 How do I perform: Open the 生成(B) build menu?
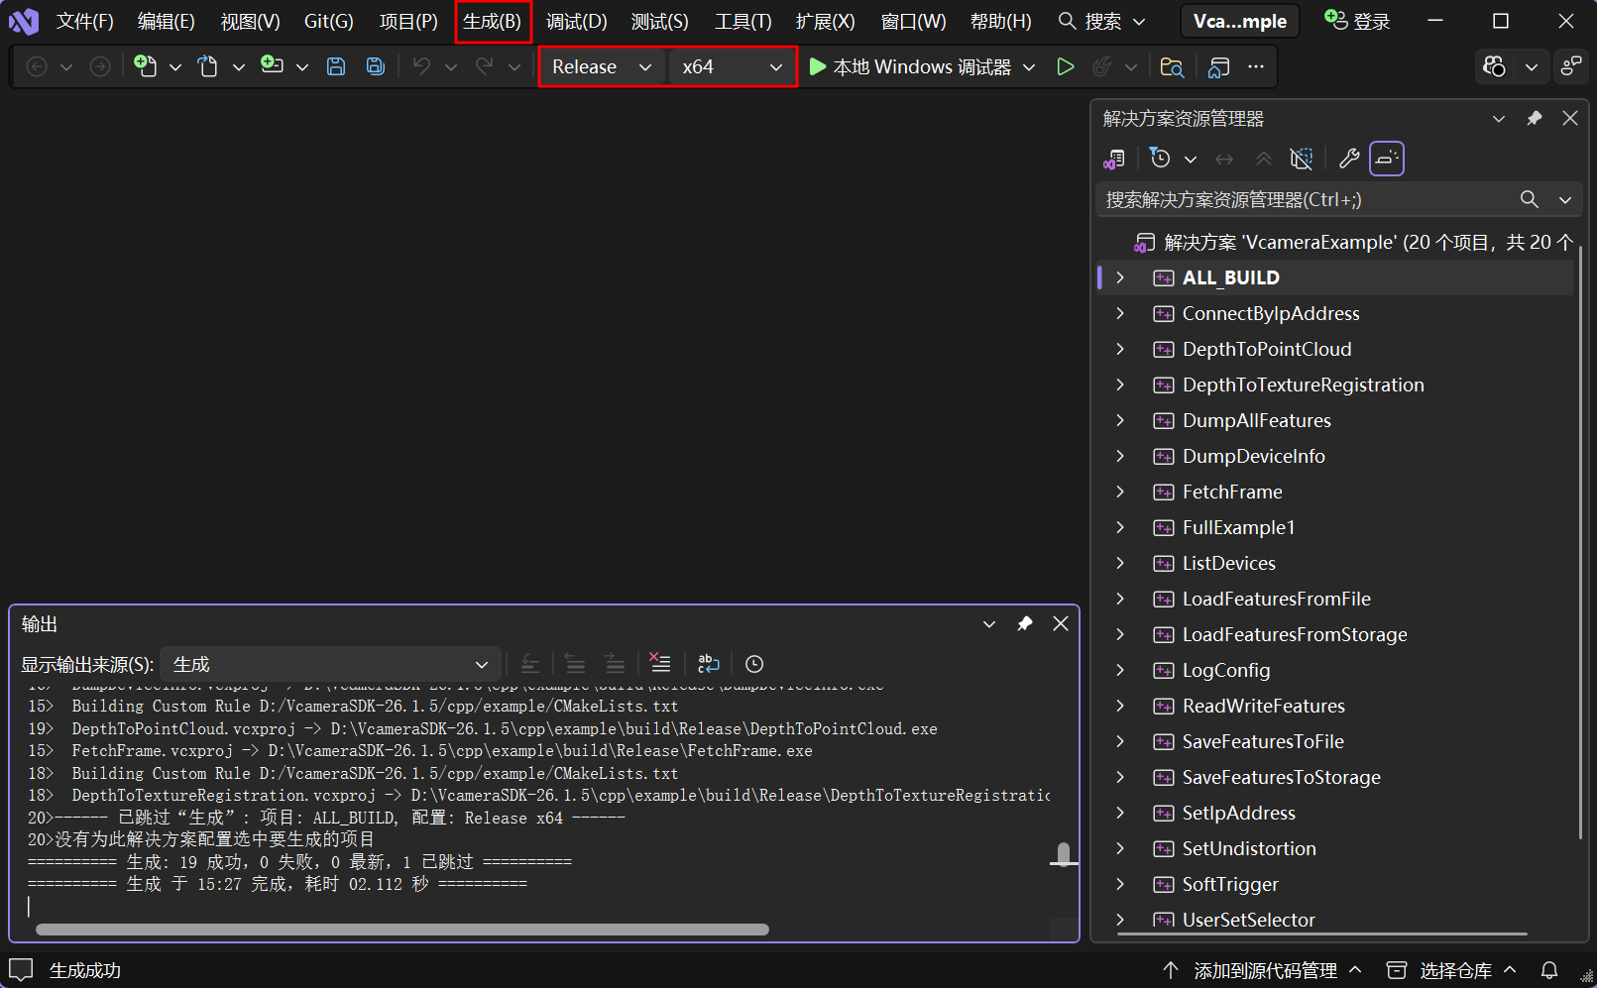(x=493, y=21)
